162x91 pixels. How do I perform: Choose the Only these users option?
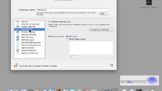pyautogui.click(x=67, y=39)
